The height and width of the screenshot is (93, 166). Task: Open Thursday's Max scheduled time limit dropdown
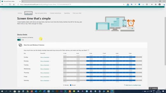[x=45, y=73]
